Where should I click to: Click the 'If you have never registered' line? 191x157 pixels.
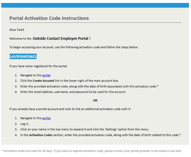coord(38,66)
